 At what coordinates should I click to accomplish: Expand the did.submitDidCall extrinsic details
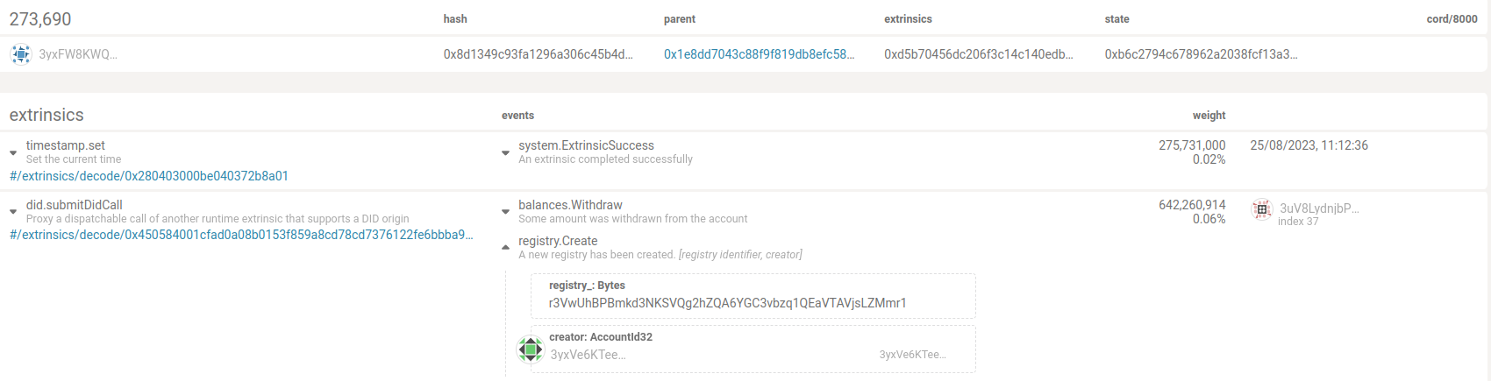point(13,212)
